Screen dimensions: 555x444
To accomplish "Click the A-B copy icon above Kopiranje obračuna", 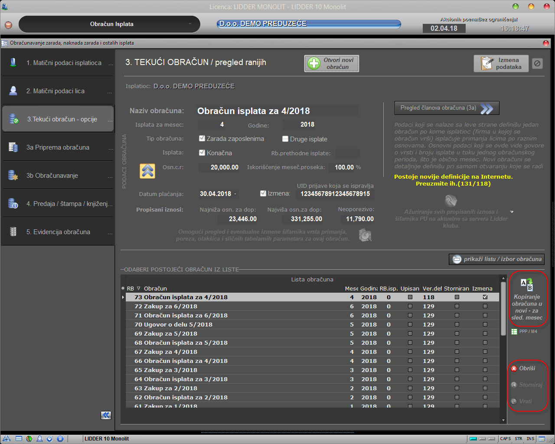I will tap(527, 284).
